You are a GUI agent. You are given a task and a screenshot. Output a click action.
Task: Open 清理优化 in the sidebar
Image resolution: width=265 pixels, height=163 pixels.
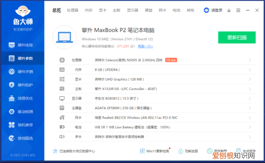(23, 98)
